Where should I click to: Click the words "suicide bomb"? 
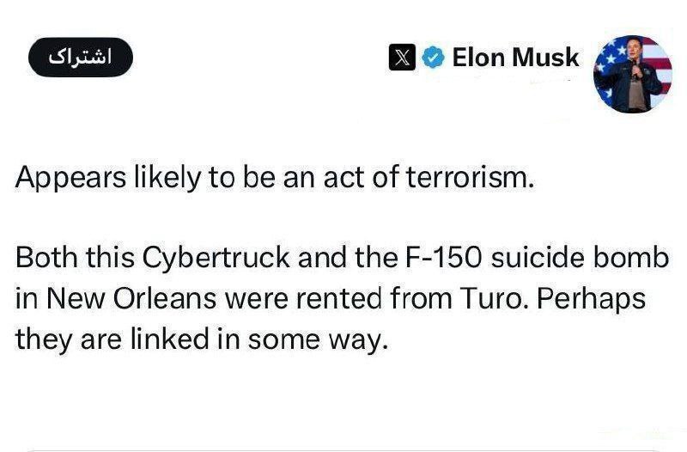tap(562, 260)
